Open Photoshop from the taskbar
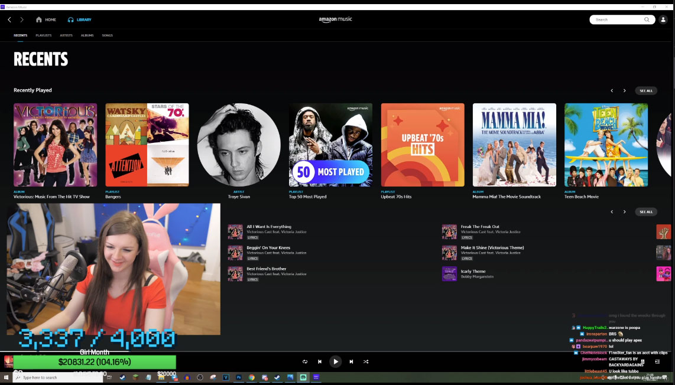The image size is (675, 385). coord(238,378)
